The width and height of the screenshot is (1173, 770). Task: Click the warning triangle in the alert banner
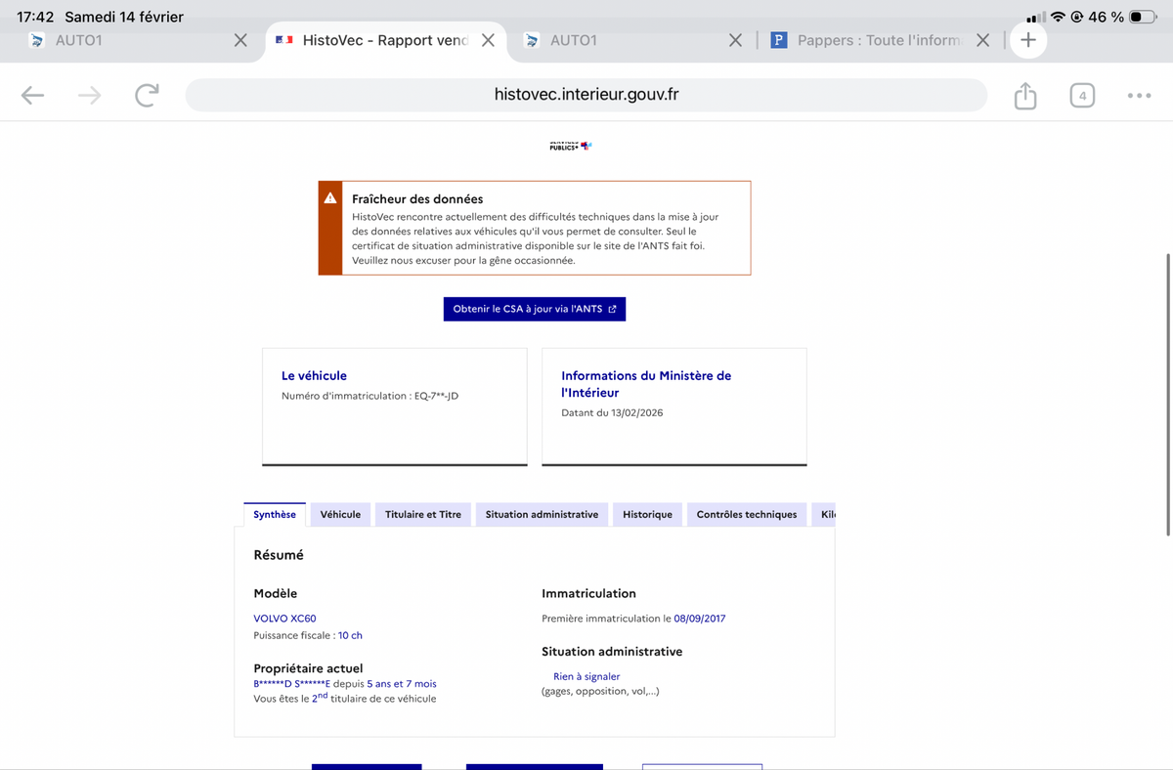tap(330, 197)
